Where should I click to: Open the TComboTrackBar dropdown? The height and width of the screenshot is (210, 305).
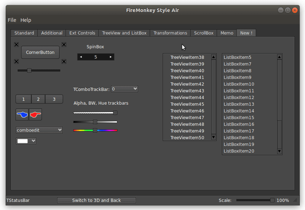[x=124, y=89]
